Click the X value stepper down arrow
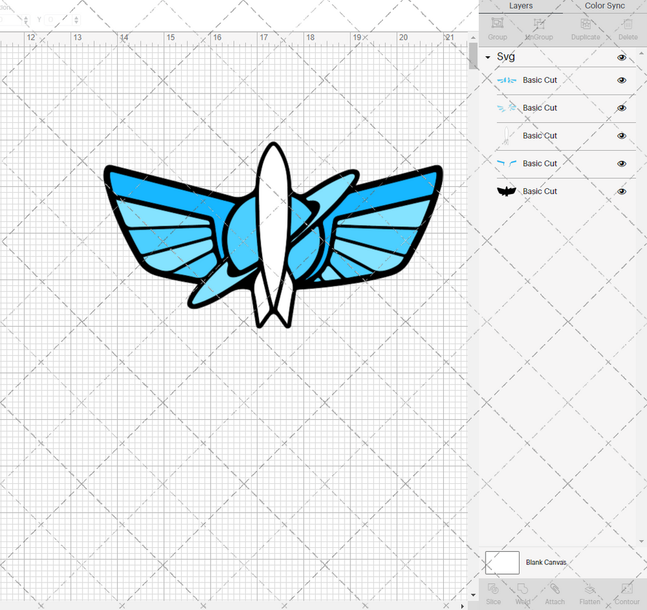Viewport: 647px width, 610px height. [x=26, y=22]
